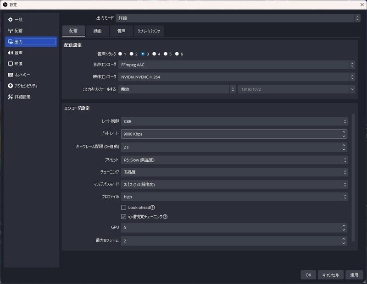367x284 pixels.
Task: Select the 出力 (Output) sidebar section
Action: point(31,42)
